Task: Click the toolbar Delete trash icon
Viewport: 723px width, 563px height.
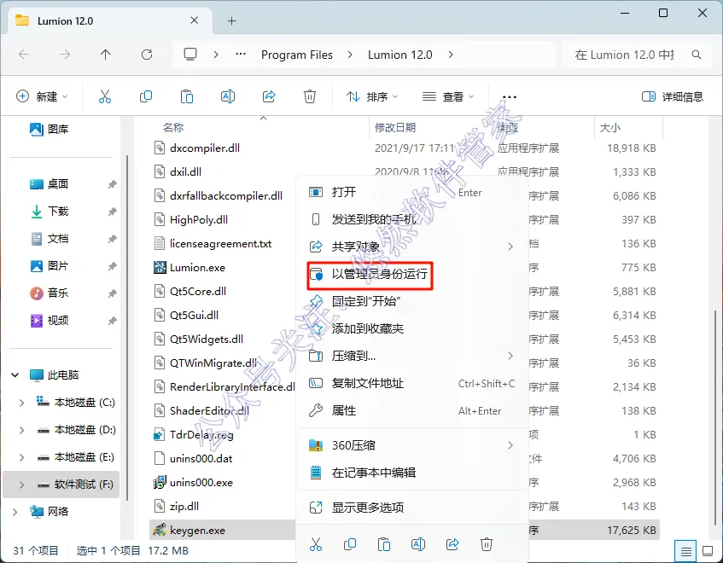Action: click(309, 96)
